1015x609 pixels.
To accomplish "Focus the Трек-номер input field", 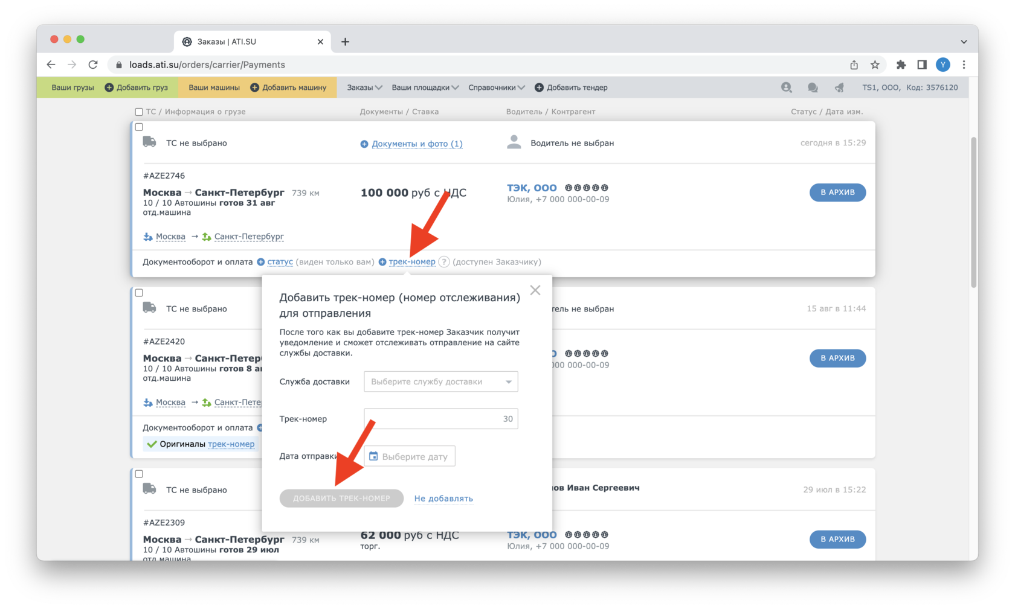I will pos(441,419).
